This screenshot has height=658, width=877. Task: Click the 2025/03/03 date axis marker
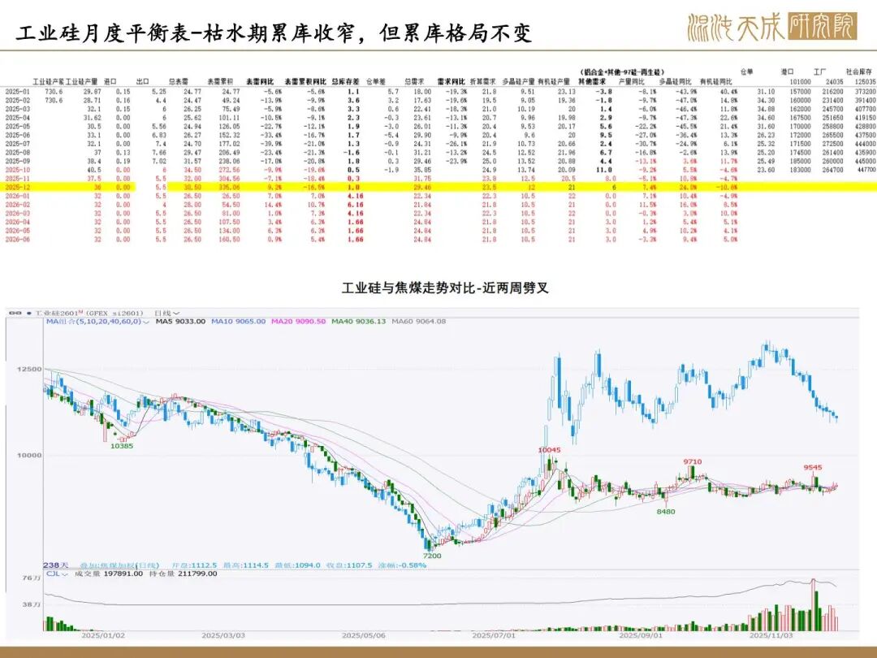[222, 636]
